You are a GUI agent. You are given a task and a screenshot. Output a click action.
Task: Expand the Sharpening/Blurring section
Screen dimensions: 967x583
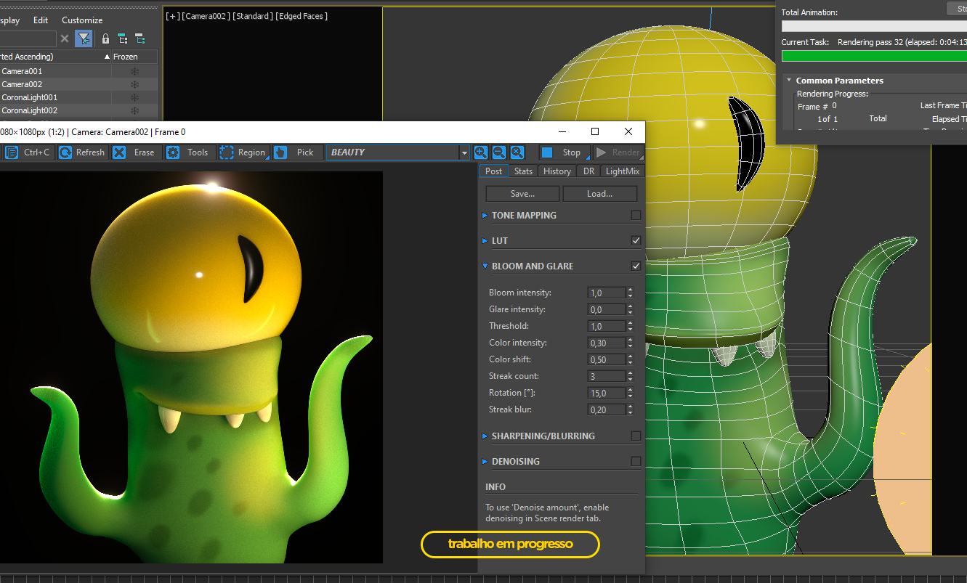485,436
